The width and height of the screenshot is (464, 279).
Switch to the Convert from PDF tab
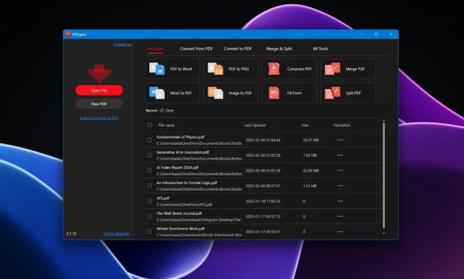[x=196, y=49]
